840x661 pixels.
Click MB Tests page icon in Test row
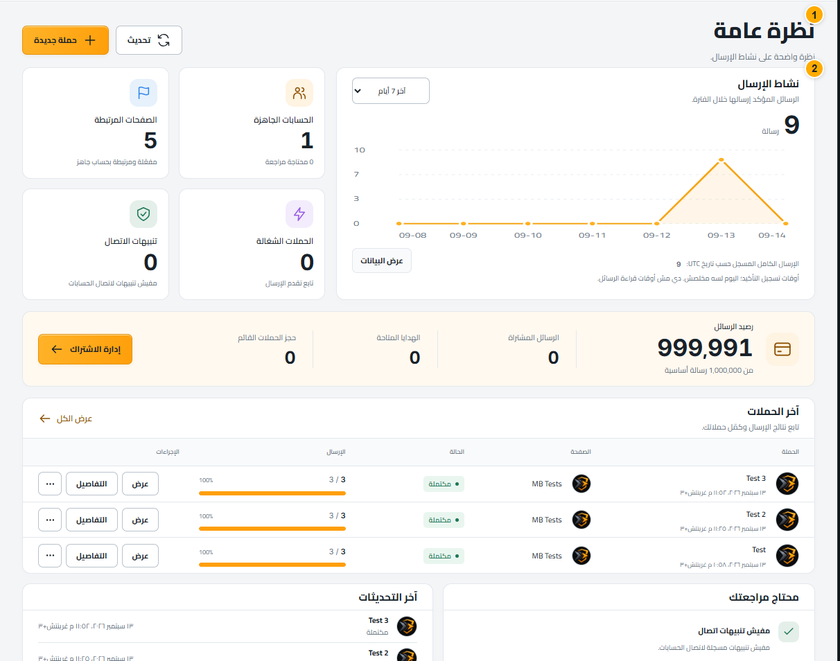click(581, 556)
